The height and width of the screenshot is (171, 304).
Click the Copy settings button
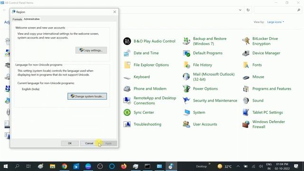point(91,50)
